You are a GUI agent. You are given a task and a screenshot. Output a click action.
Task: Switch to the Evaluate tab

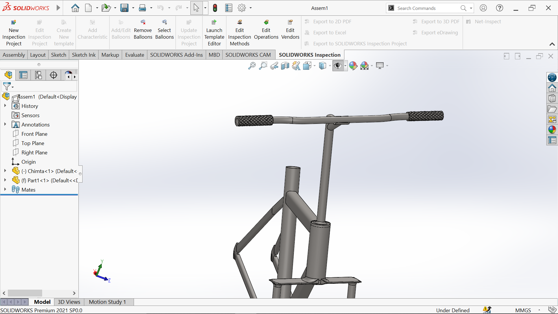point(135,55)
